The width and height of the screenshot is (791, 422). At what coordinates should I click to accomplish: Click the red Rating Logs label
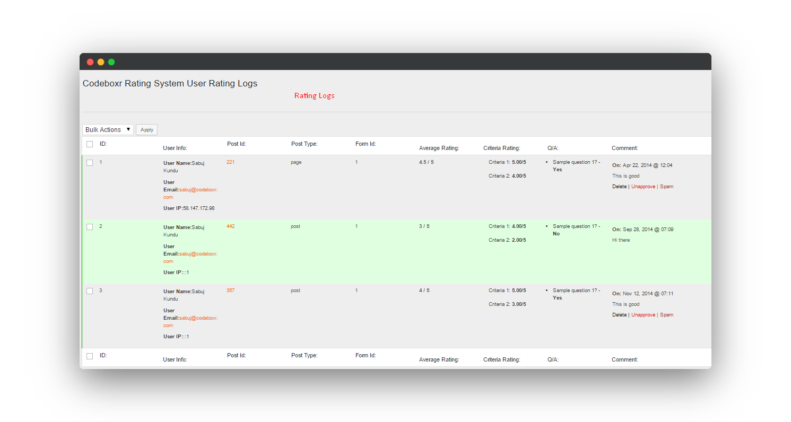(315, 96)
